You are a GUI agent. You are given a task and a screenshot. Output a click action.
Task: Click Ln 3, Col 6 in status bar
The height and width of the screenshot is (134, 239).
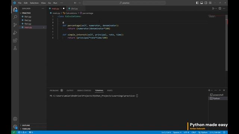(166, 133)
